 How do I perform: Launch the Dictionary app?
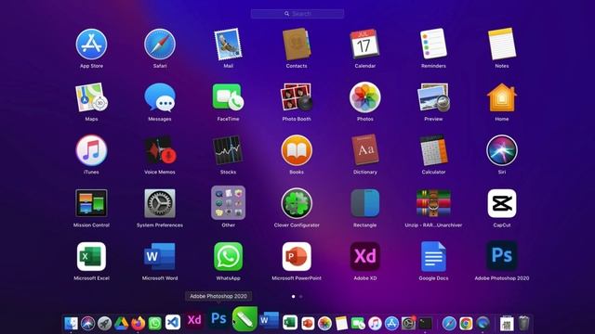click(364, 150)
